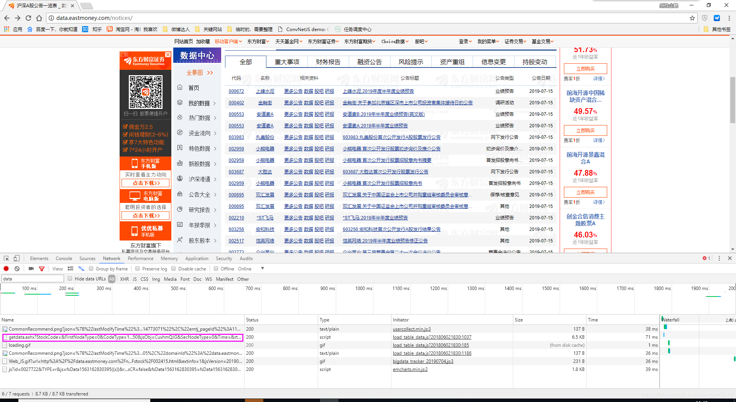Open 公告大全 in the sidebar

pos(199,194)
